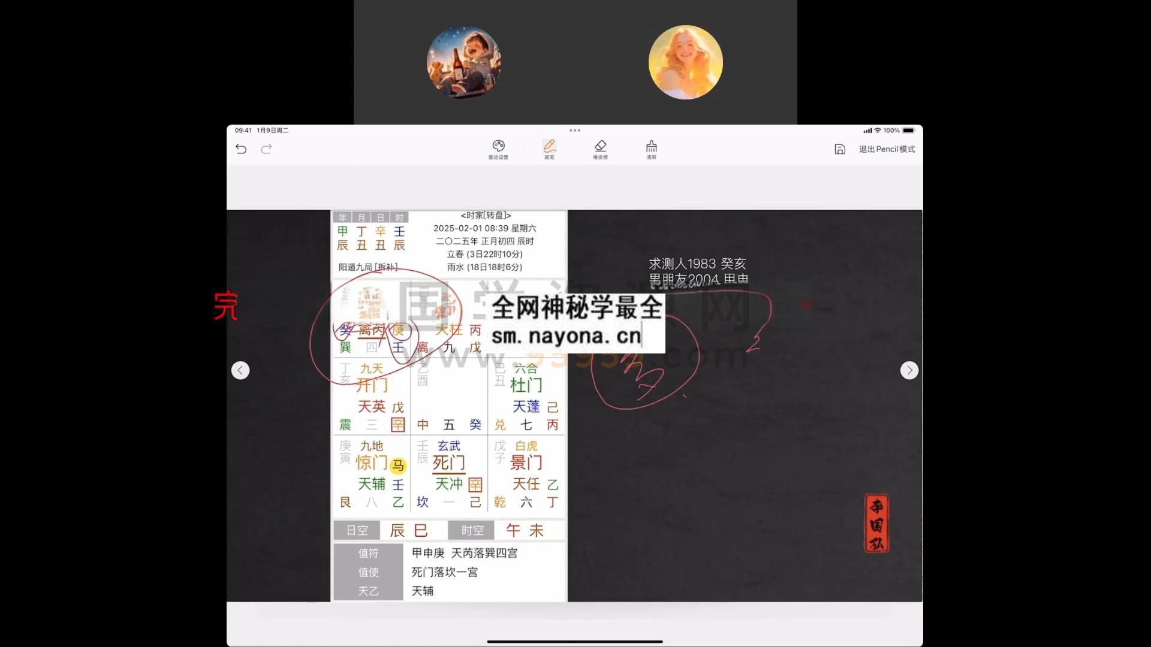Image resolution: width=1151 pixels, height=647 pixels.
Task: Click the 值符 row label
Action: tap(368, 553)
